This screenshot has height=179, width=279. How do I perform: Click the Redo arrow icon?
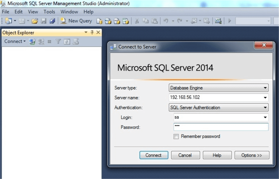tap(180, 21)
